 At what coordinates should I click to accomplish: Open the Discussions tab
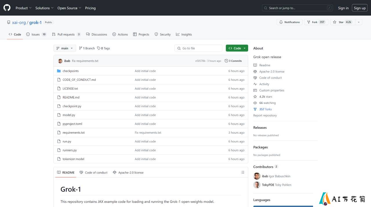tap(97, 34)
